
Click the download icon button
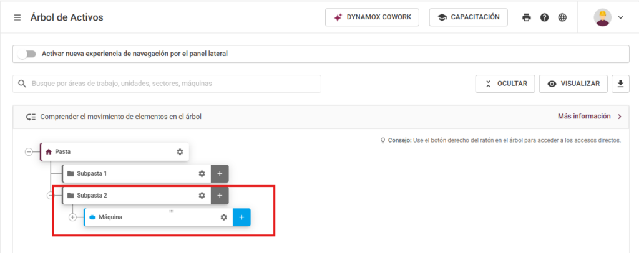[620, 84]
